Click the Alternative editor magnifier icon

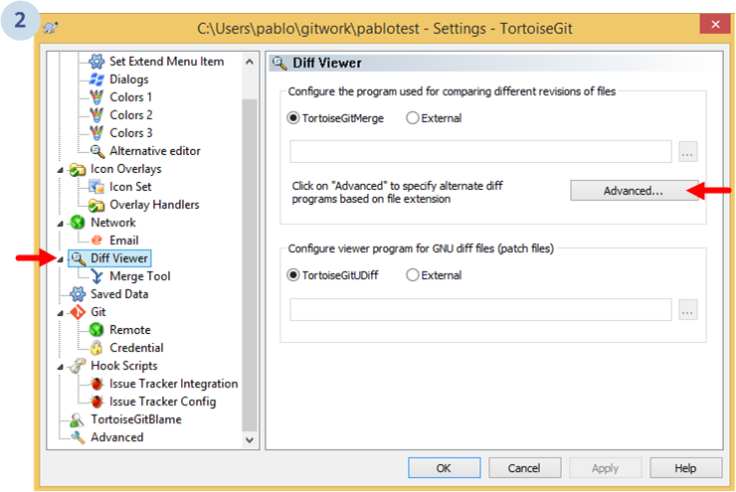[x=96, y=151]
